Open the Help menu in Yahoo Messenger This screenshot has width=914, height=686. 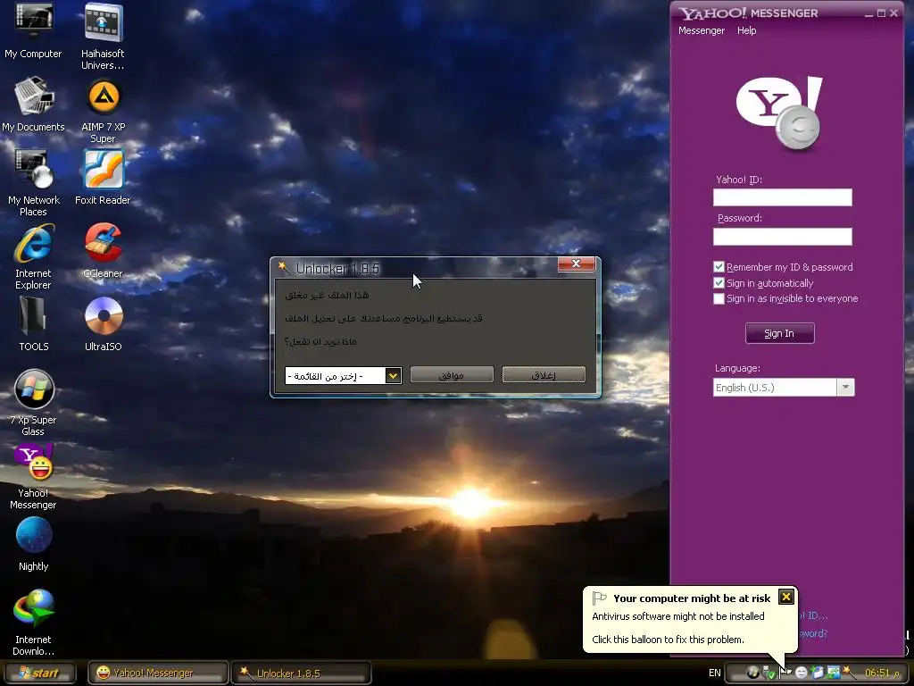coord(747,30)
